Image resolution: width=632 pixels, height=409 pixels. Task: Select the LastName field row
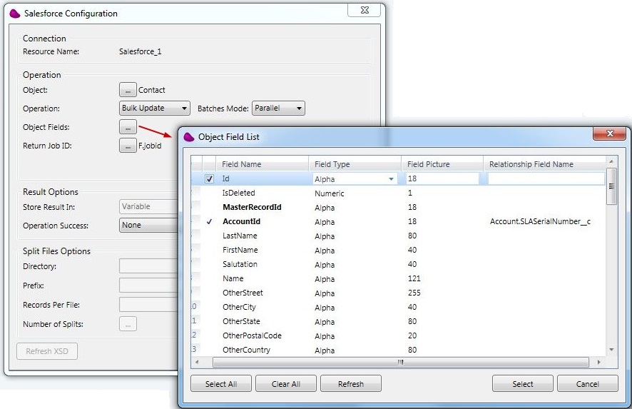tap(398, 236)
